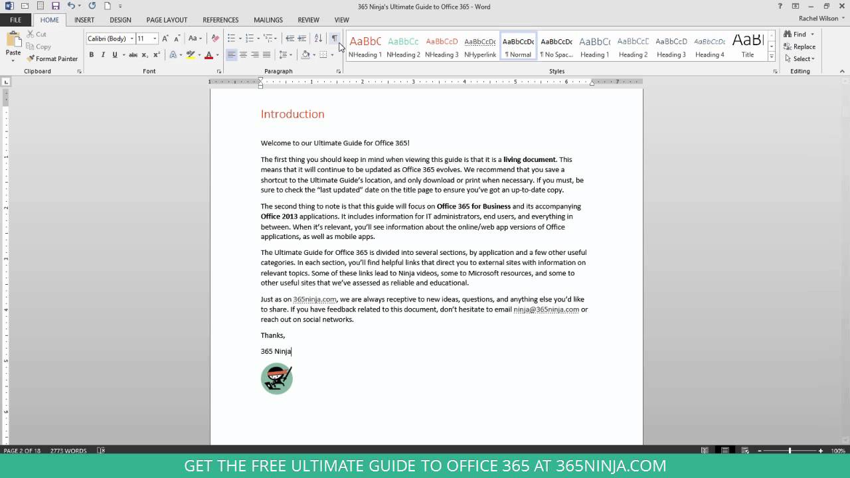Image resolution: width=850 pixels, height=478 pixels.
Task: Justify the paragraph text
Action: coord(267,55)
